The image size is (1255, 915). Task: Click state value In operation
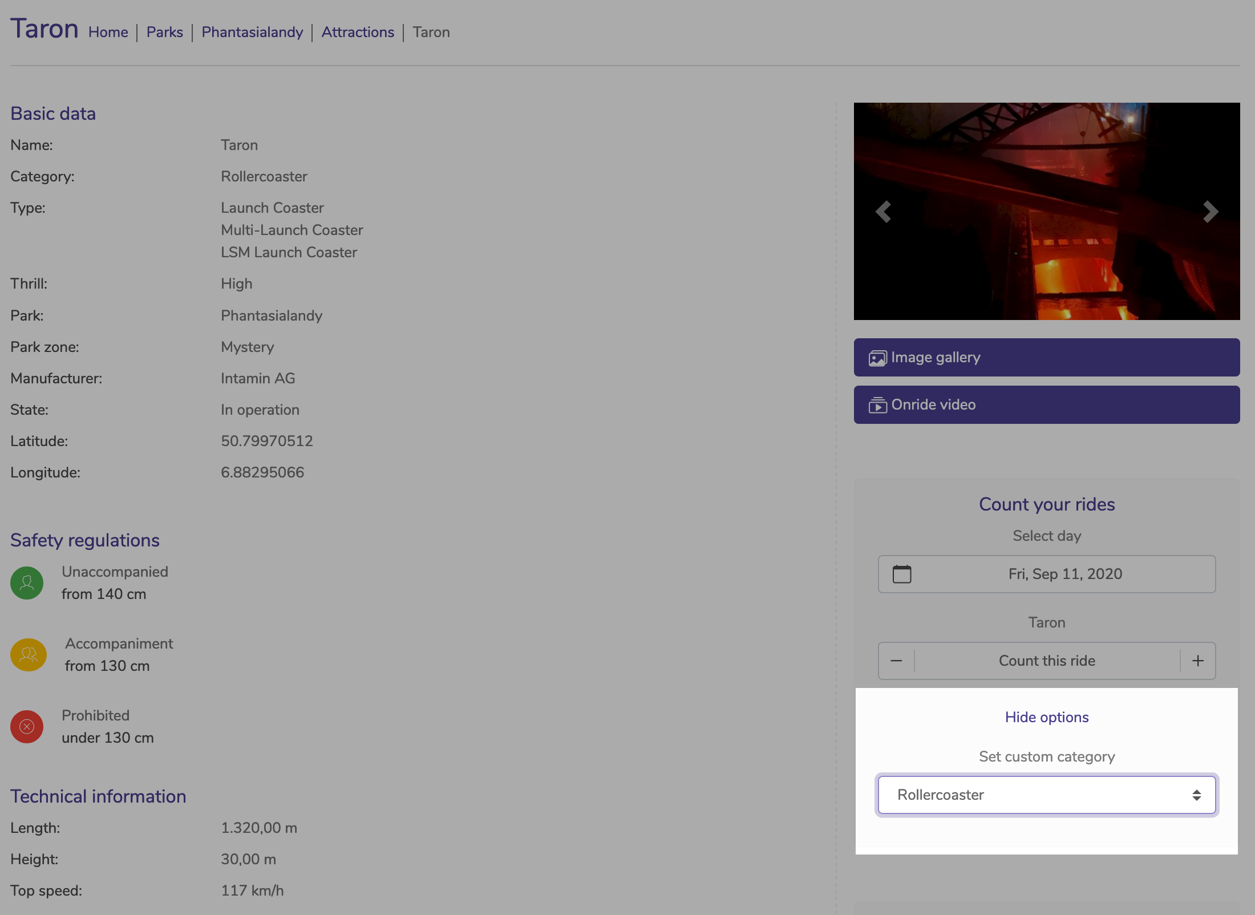click(x=260, y=410)
